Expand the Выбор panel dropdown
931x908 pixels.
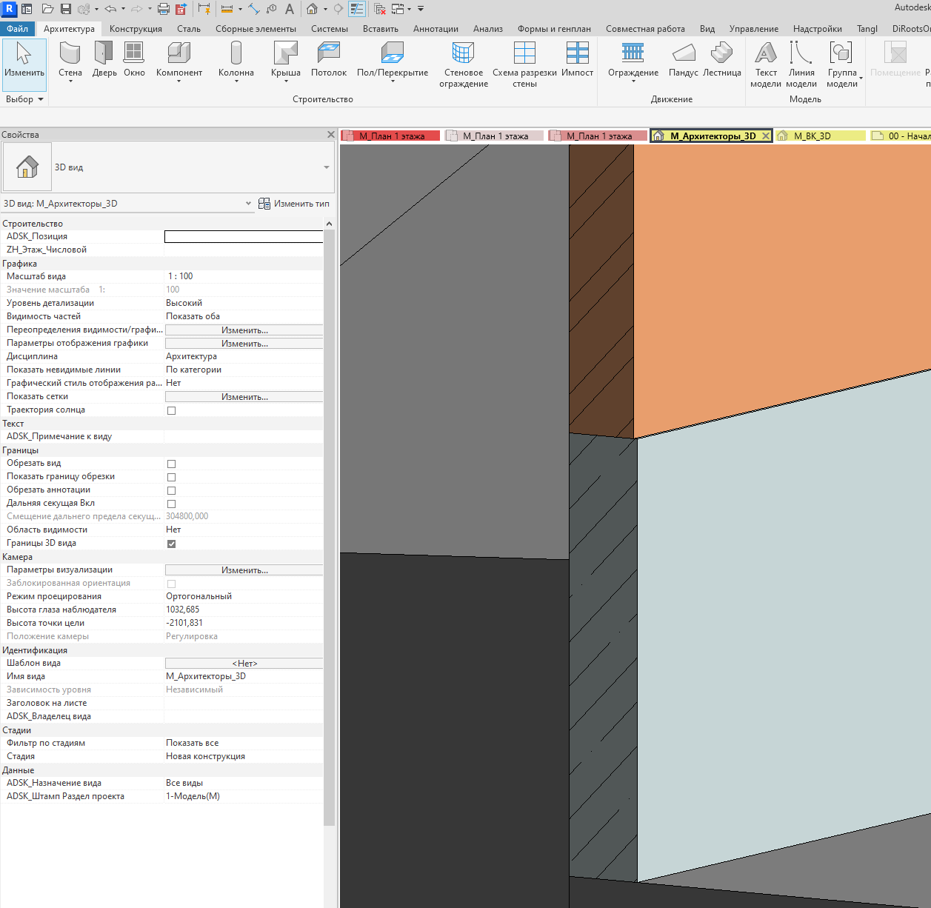pyautogui.click(x=24, y=99)
